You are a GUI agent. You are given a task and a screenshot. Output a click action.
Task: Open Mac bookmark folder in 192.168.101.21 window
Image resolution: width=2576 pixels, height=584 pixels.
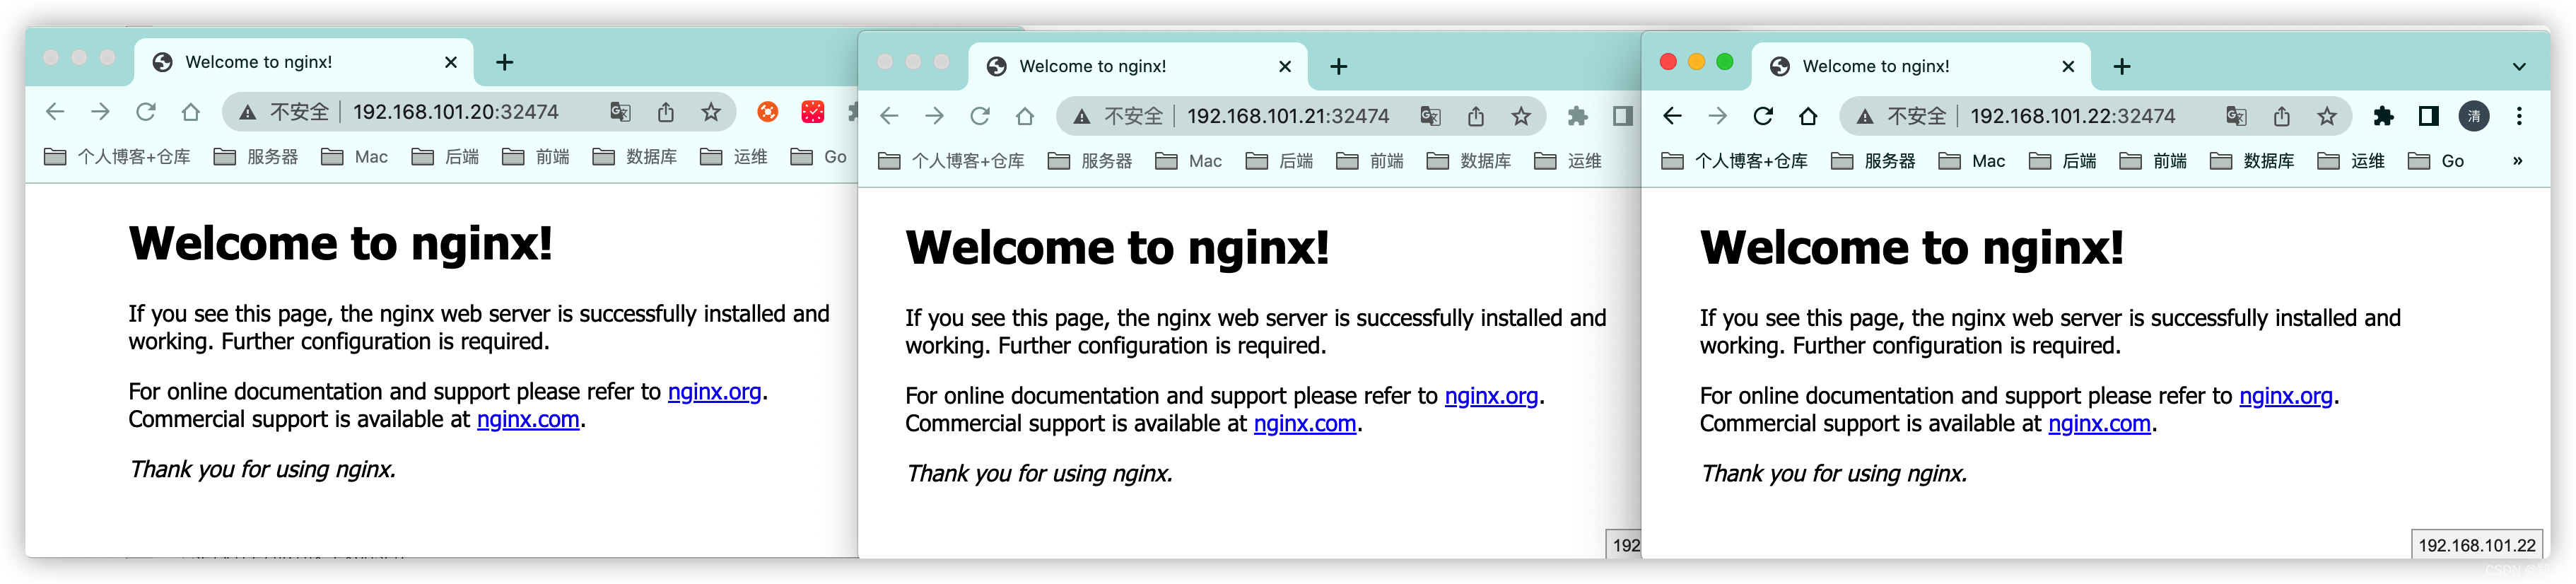pos(1188,161)
